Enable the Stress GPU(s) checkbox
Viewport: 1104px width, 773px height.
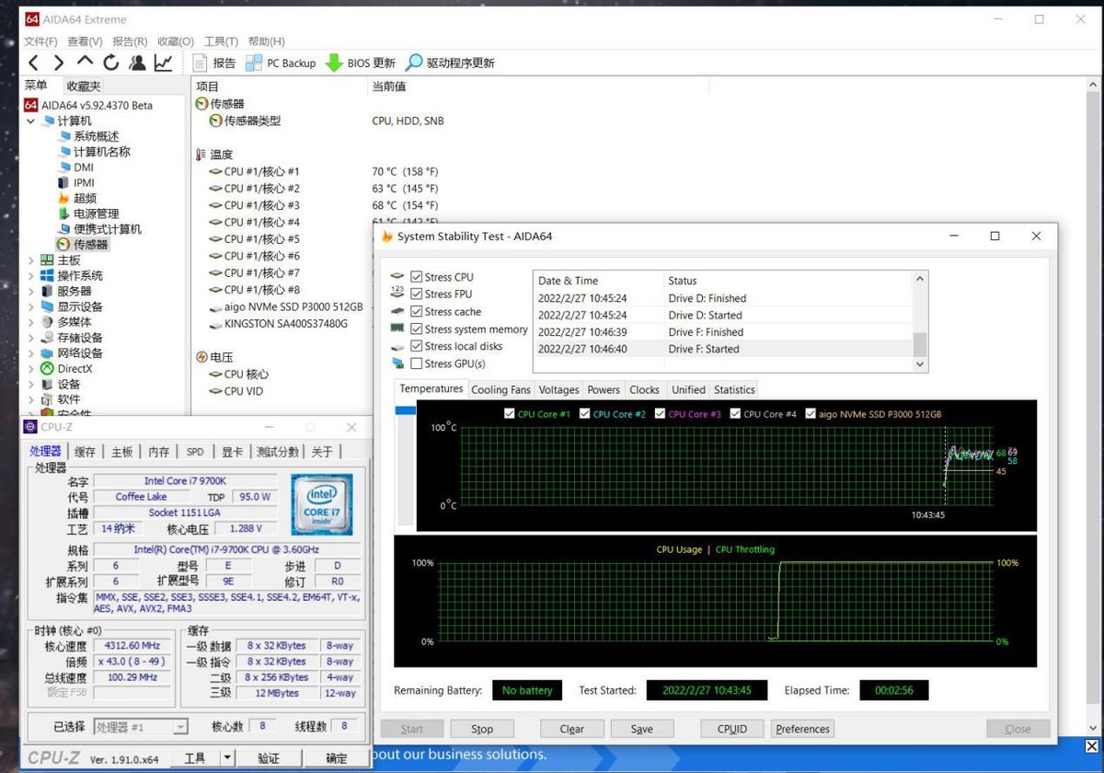(x=417, y=364)
